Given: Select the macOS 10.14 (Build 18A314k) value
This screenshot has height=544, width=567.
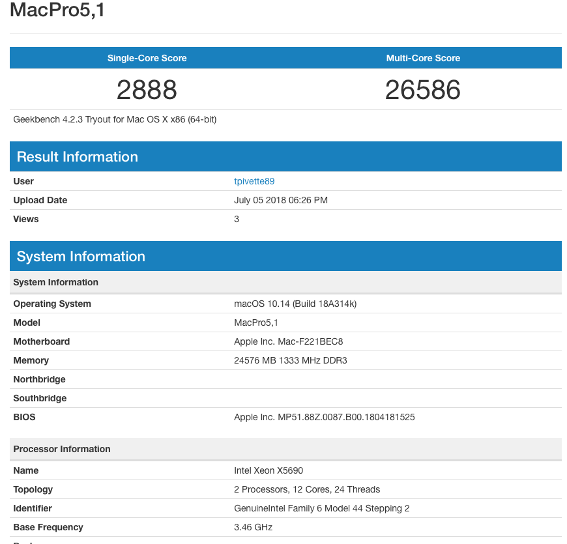Looking at the screenshot, I should (x=295, y=304).
